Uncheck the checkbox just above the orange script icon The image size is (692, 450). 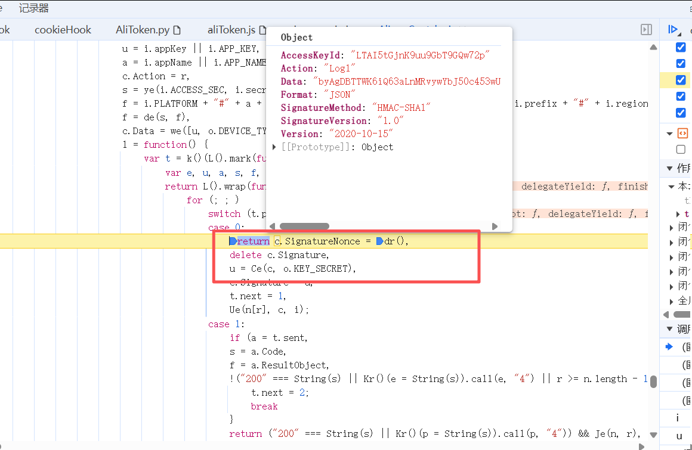pyautogui.click(x=681, y=113)
